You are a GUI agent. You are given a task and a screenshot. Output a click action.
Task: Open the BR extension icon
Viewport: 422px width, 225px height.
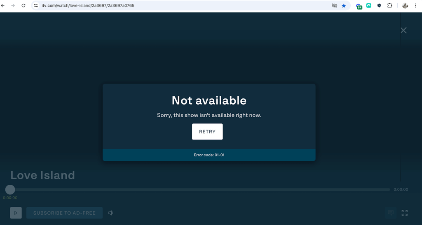(359, 6)
